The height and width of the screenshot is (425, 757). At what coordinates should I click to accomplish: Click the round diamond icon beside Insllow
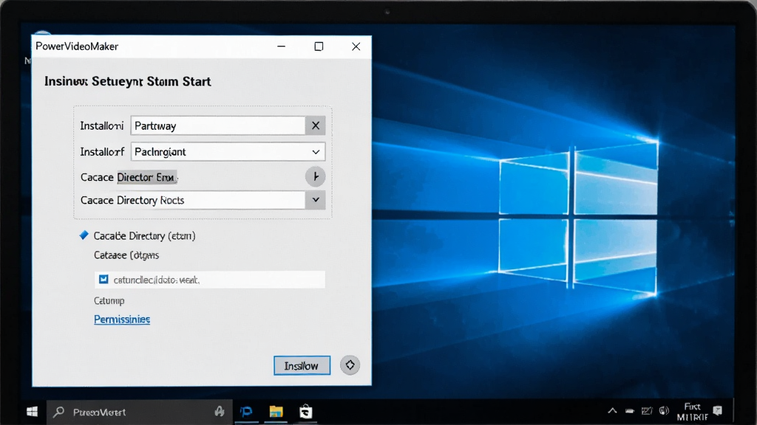pyautogui.click(x=350, y=365)
